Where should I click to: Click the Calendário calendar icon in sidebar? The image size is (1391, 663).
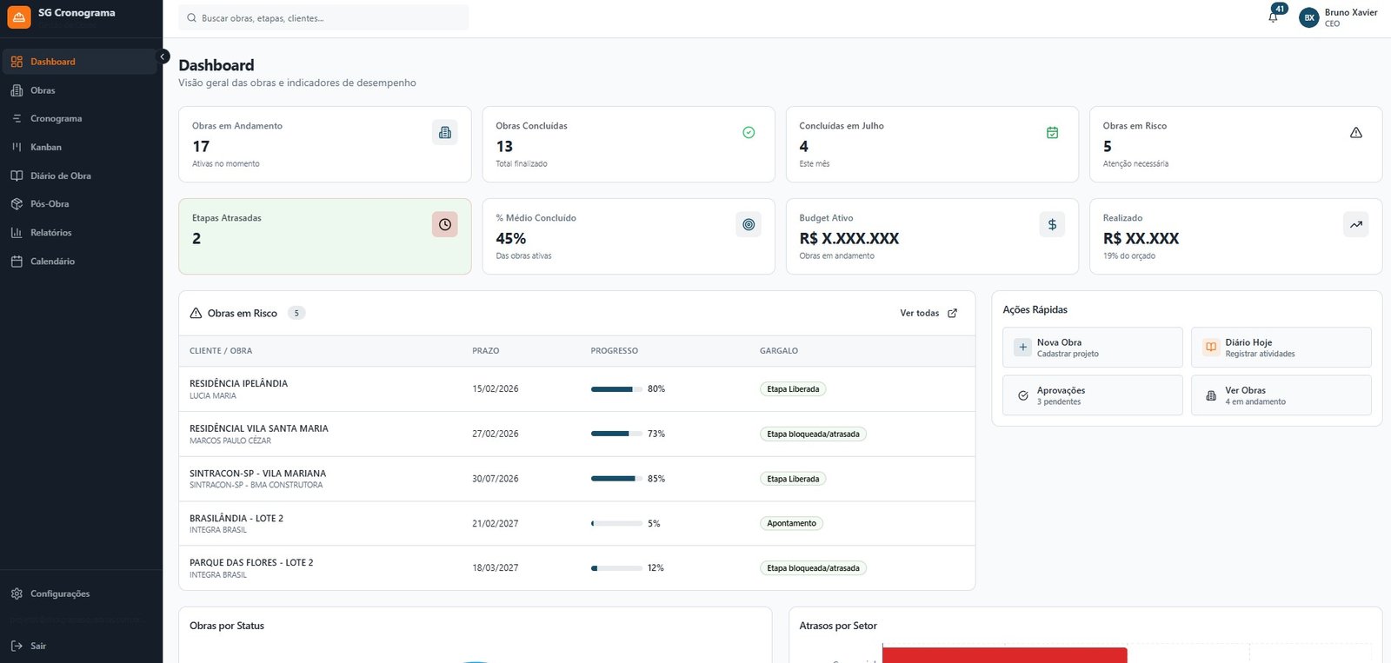pyautogui.click(x=17, y=262)
